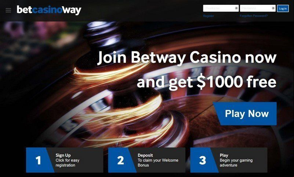Screen dimensions: 294x177
Task: Select the number 1 Sign Up badge
Action: [38, 160]
